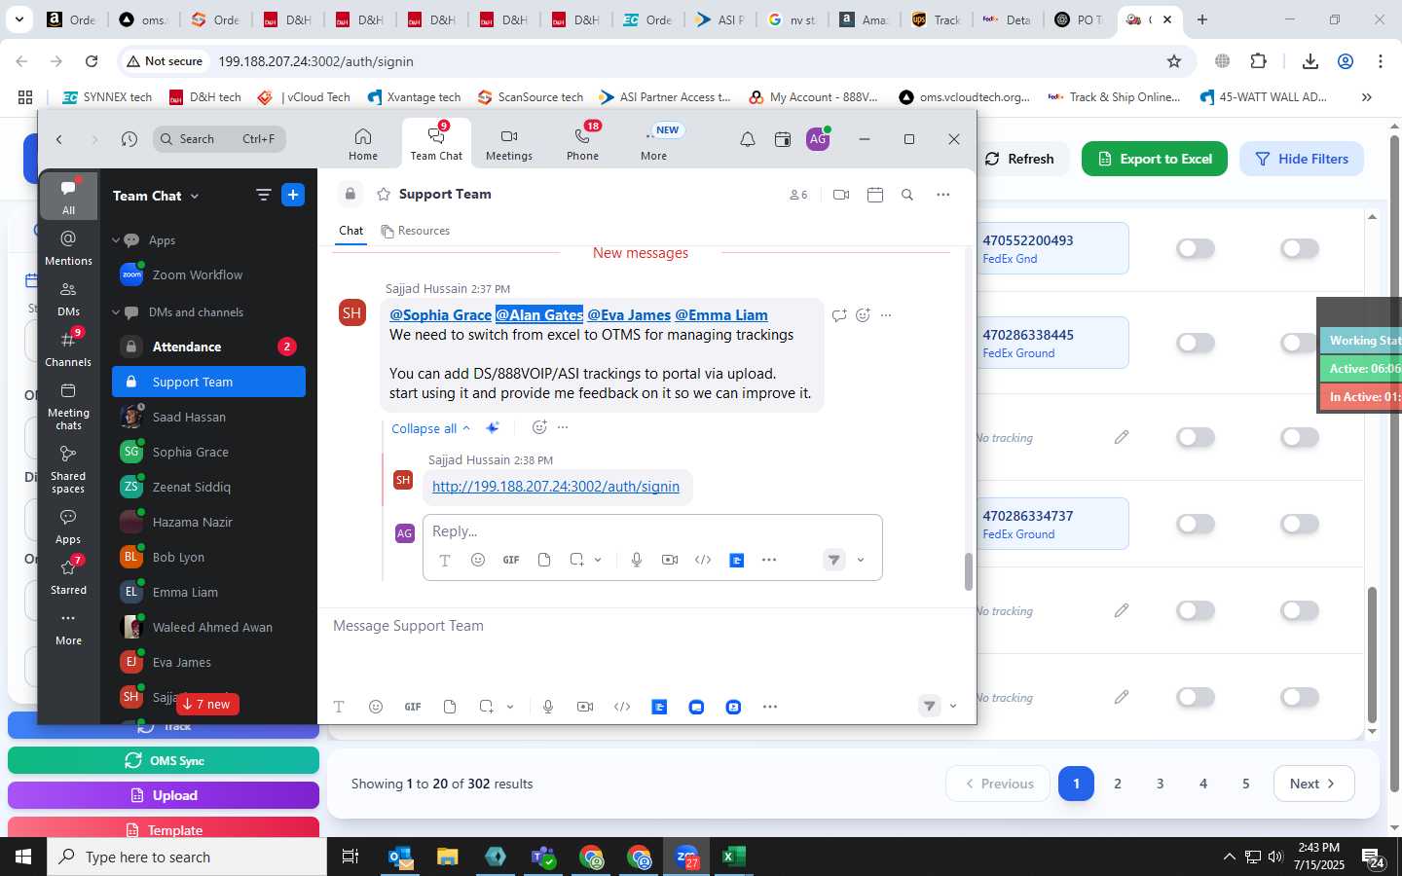Open the AG profile avatar in the Zoom top bar
The width and height of the screenshot is (1402, 876).
[x=818, y=139]
